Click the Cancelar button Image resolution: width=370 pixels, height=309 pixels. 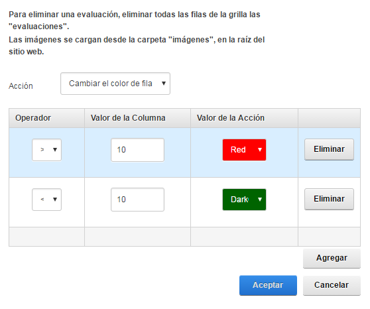point(332,285)
